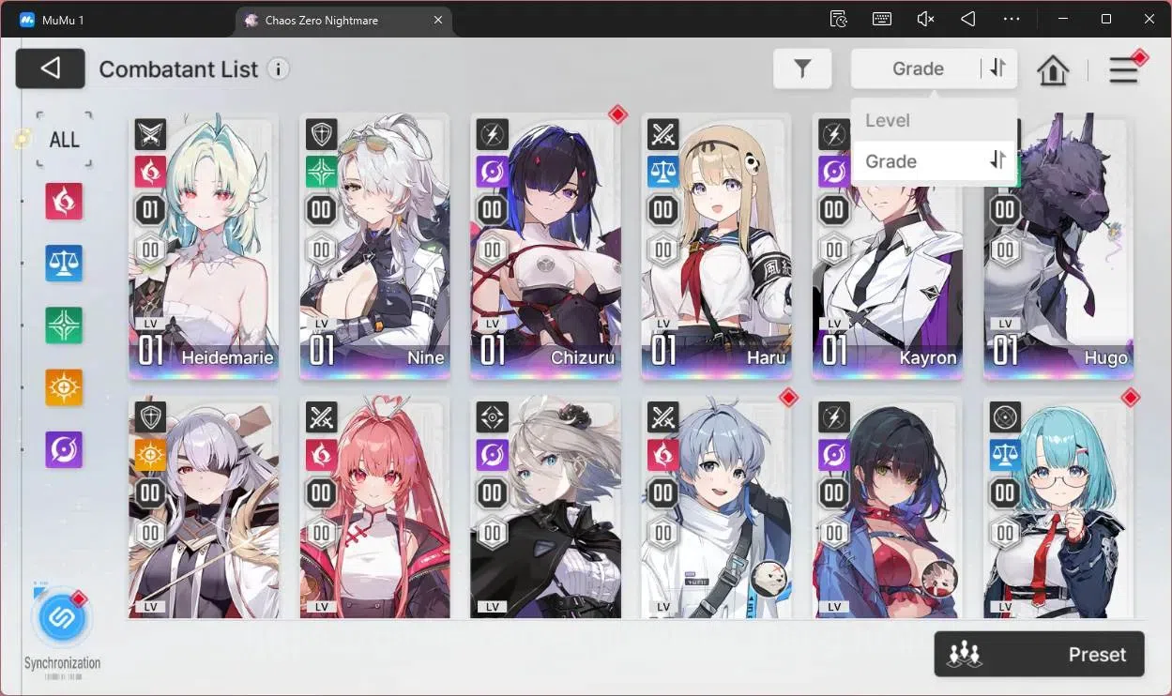Return to the home screen icon
The width and height of the screenshot is (1172, 696).
[1053, 69]
